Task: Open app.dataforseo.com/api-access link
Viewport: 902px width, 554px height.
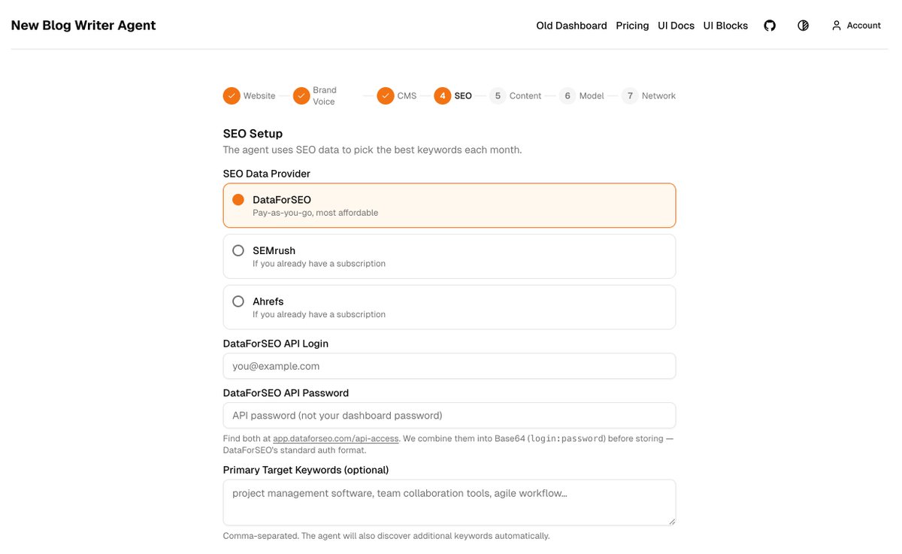Action: [x=336, y=439]
